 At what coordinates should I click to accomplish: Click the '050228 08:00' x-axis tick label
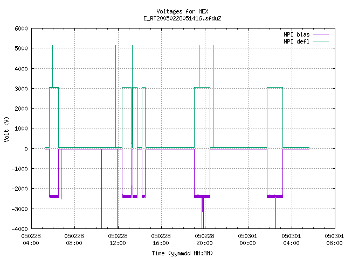[x=74, y=240]
